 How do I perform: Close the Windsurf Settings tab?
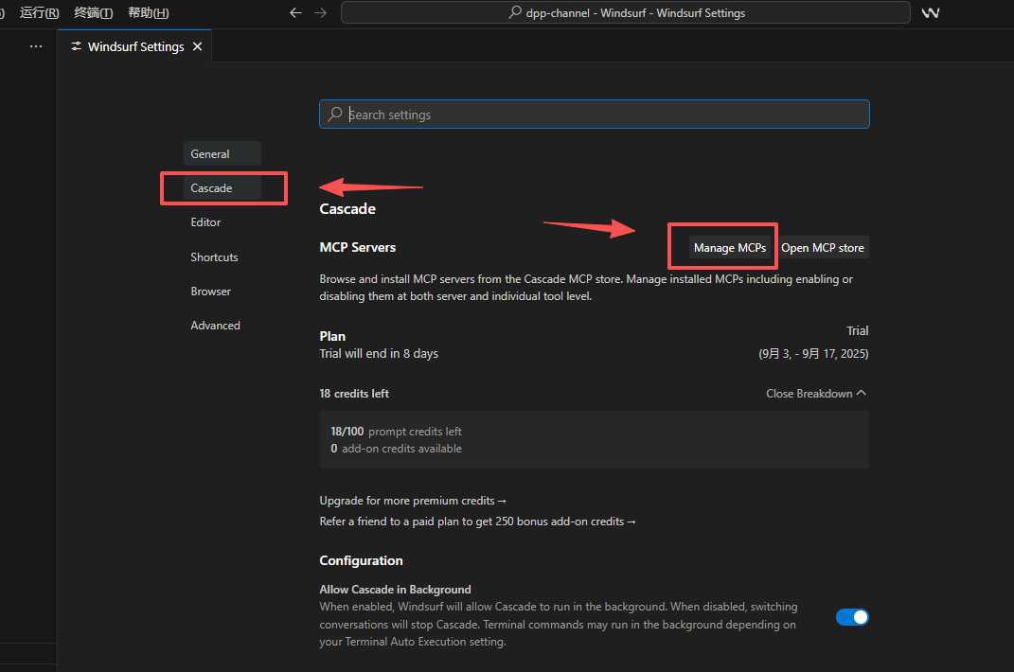[197, 46]
